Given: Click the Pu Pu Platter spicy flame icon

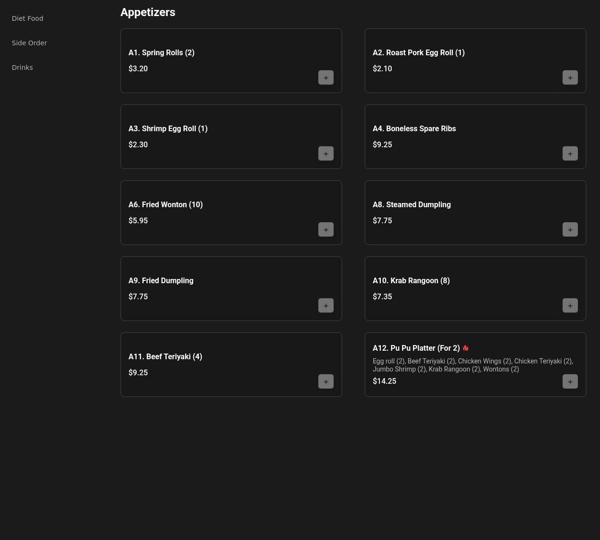Looking at the screenshot, I should (466, 348).
